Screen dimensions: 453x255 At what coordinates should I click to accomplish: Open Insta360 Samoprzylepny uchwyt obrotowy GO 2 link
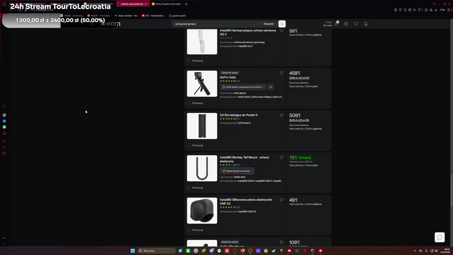click(x=248, y=32)
